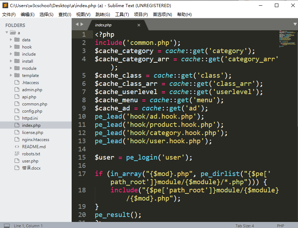The width and height of the screenshot is (298, 228).
Task: Click Tab Size: 4 in status bar
Action: pyautogui.click(x=245, y=226)
